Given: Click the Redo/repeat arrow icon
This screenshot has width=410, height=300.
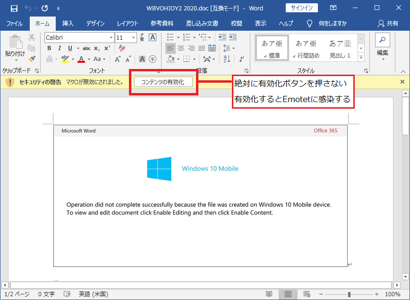Looking at the screenshot, I should (45, 9).
